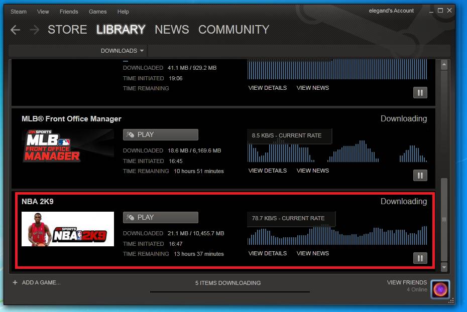Open elegand's Account
The image size is (467, 312).
(391, 11)
